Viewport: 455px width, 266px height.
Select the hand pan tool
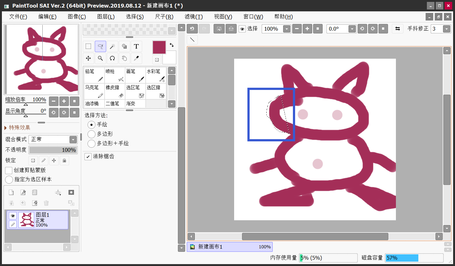coord(124,58)
